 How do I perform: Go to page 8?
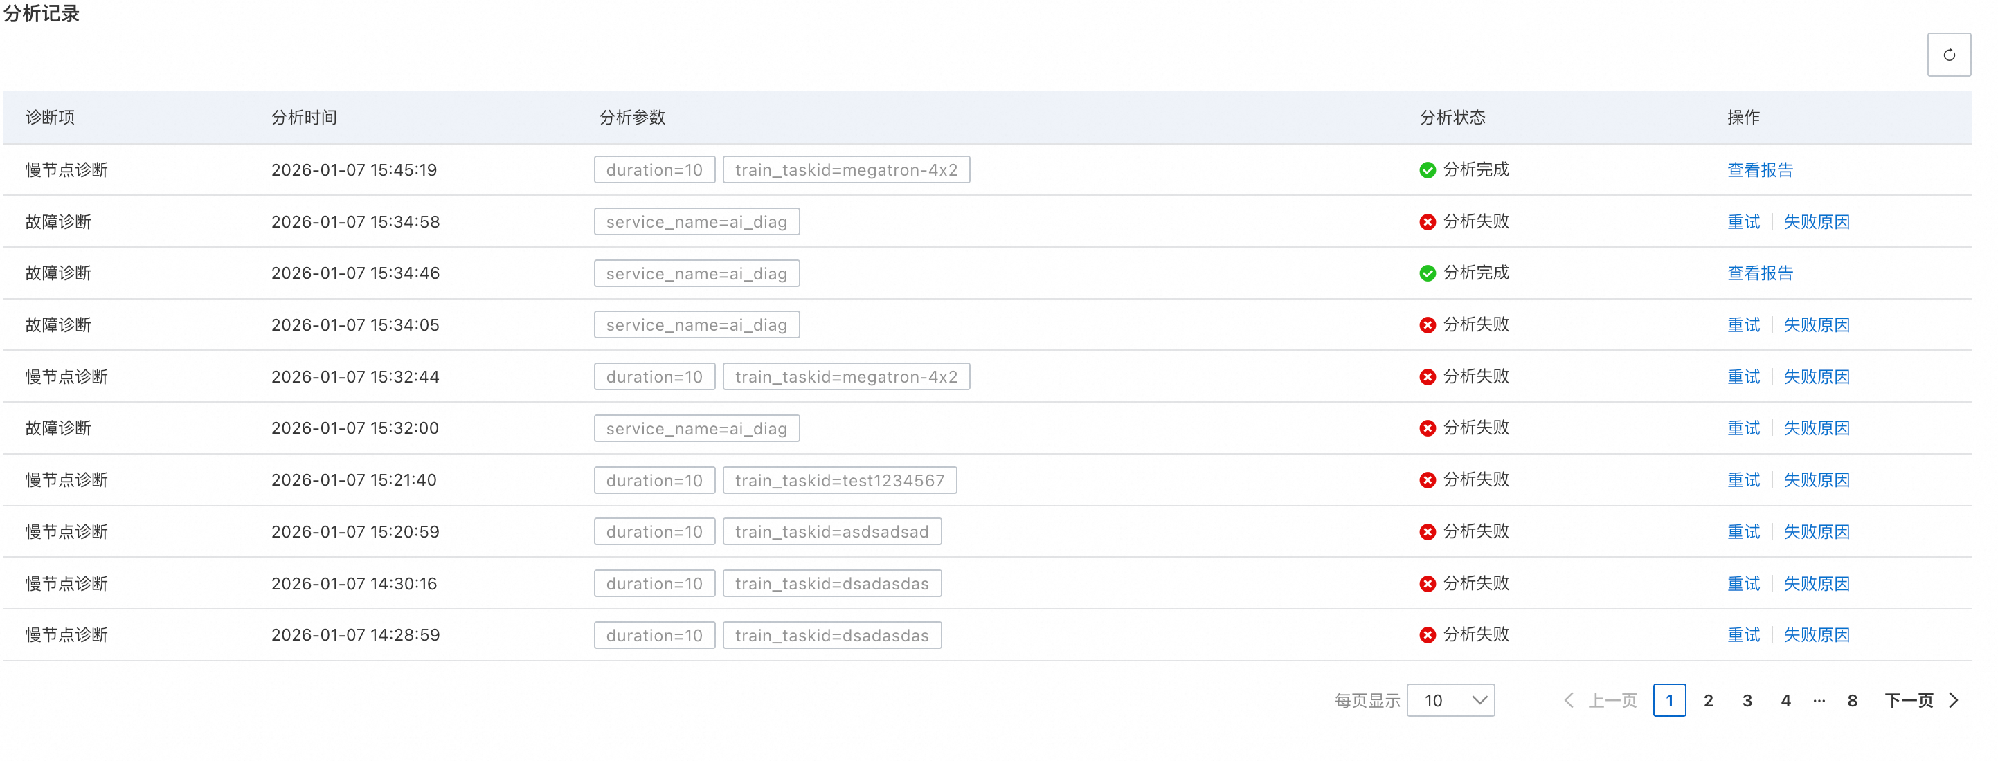point(1852,701)
